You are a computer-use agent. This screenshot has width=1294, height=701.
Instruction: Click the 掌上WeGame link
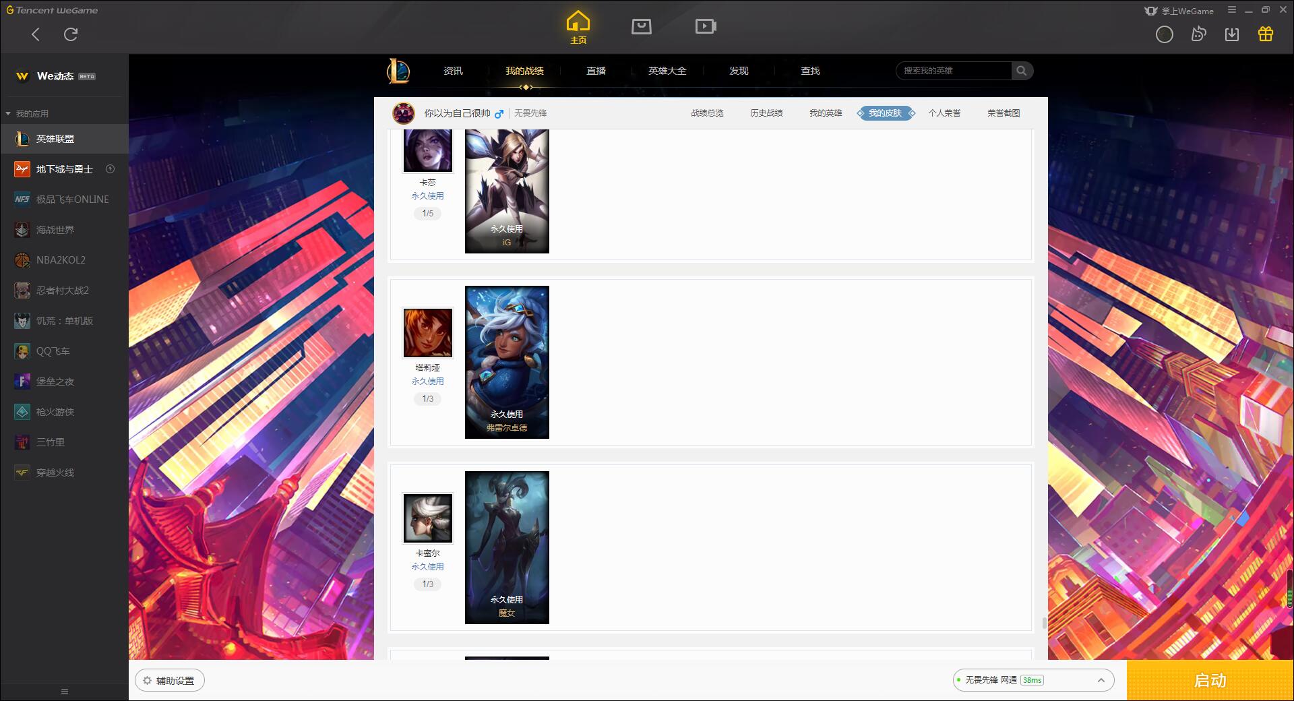[1179, 11]
